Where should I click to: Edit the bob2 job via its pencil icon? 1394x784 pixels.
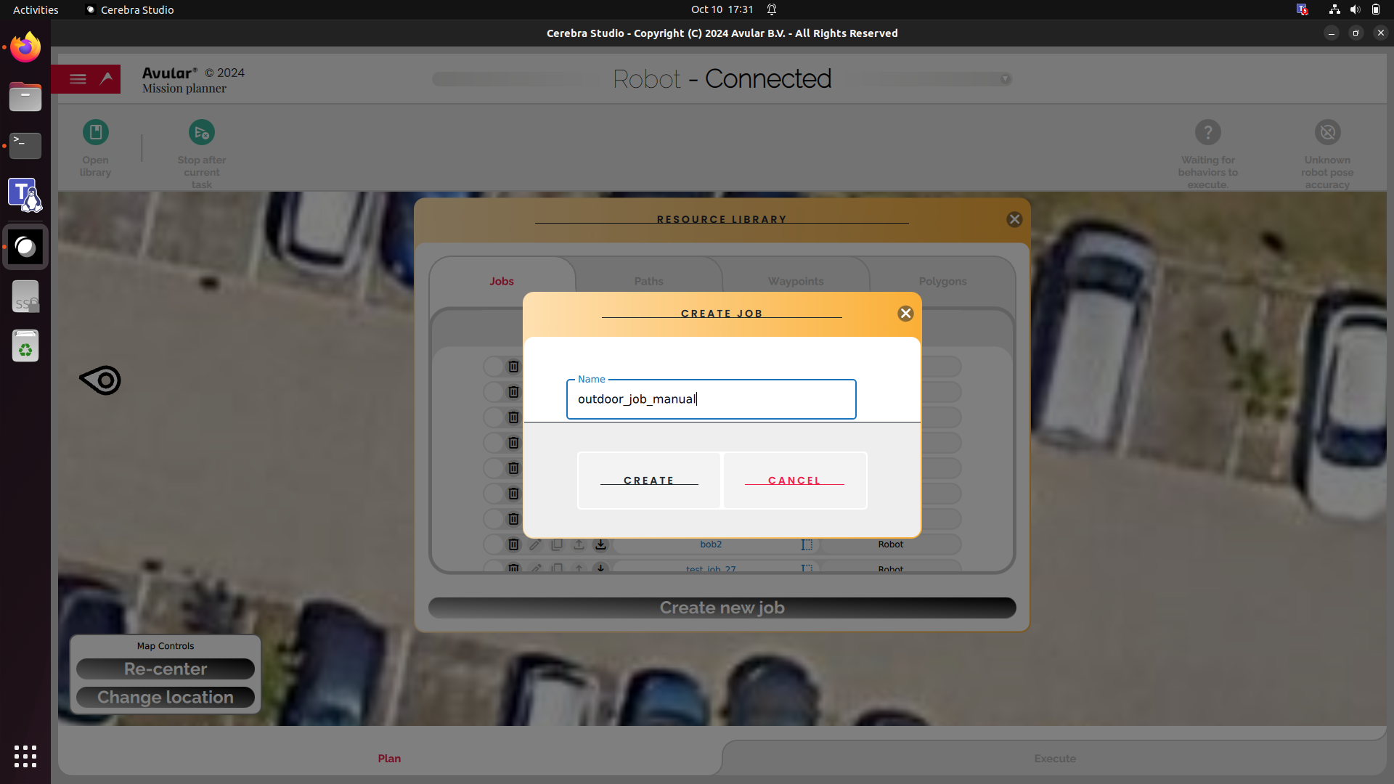(x=535, y=544)
